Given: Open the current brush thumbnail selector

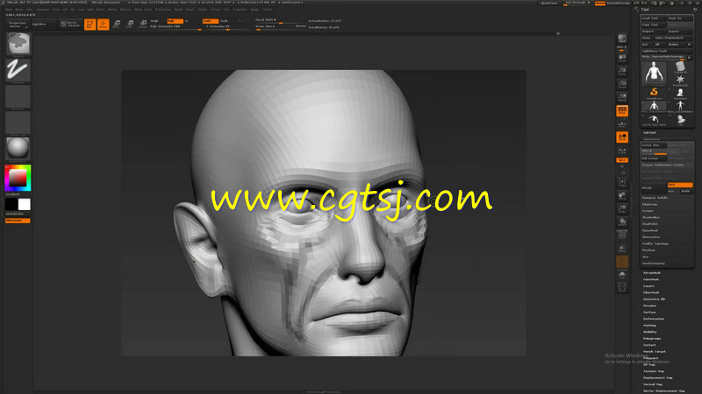Looking at the screenshot, I should [x=18, y=44].
